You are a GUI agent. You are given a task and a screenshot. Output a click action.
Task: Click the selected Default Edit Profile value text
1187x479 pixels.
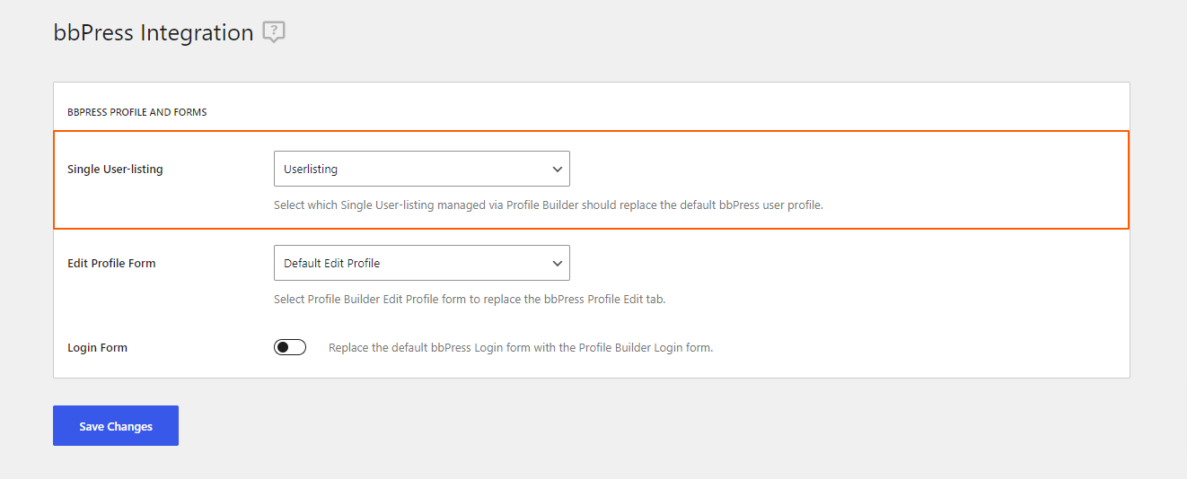[x=331, y=263]
